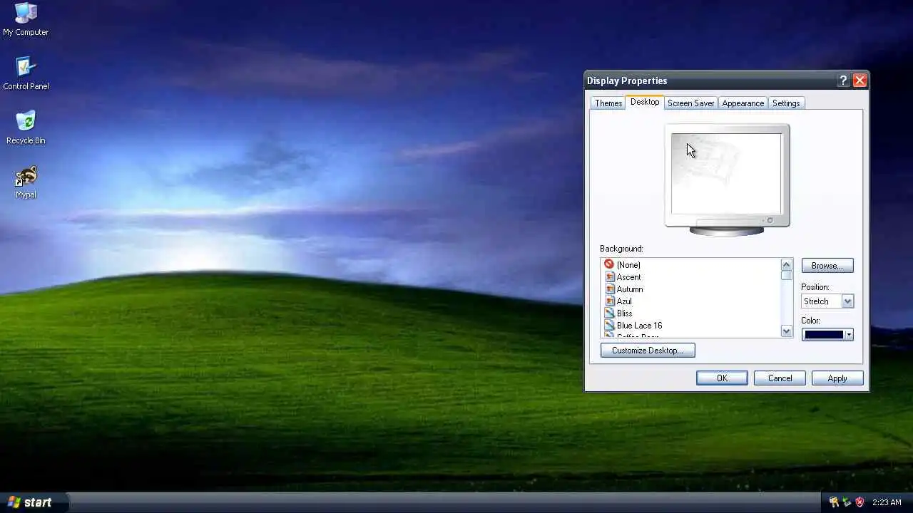Click the Cancel button
This screenshot has width=913, height=513.
780,378
